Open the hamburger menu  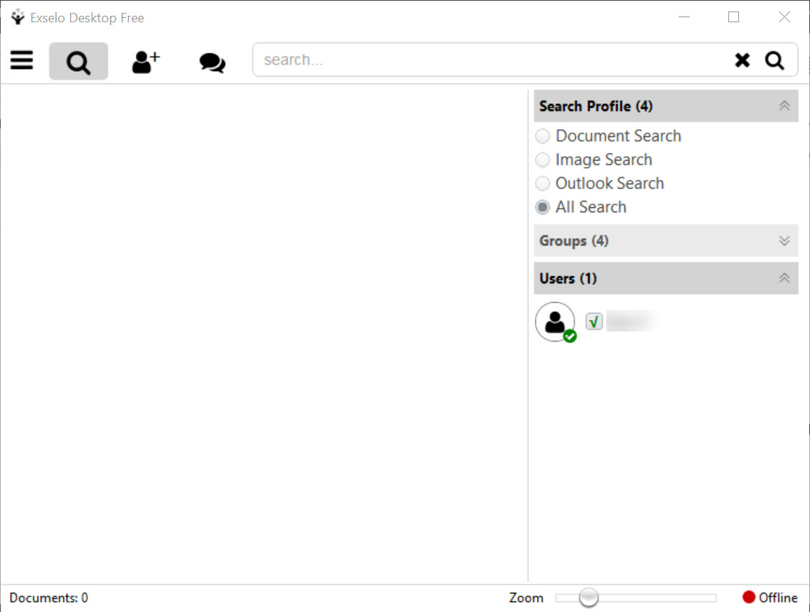click(x=22, y=60)
